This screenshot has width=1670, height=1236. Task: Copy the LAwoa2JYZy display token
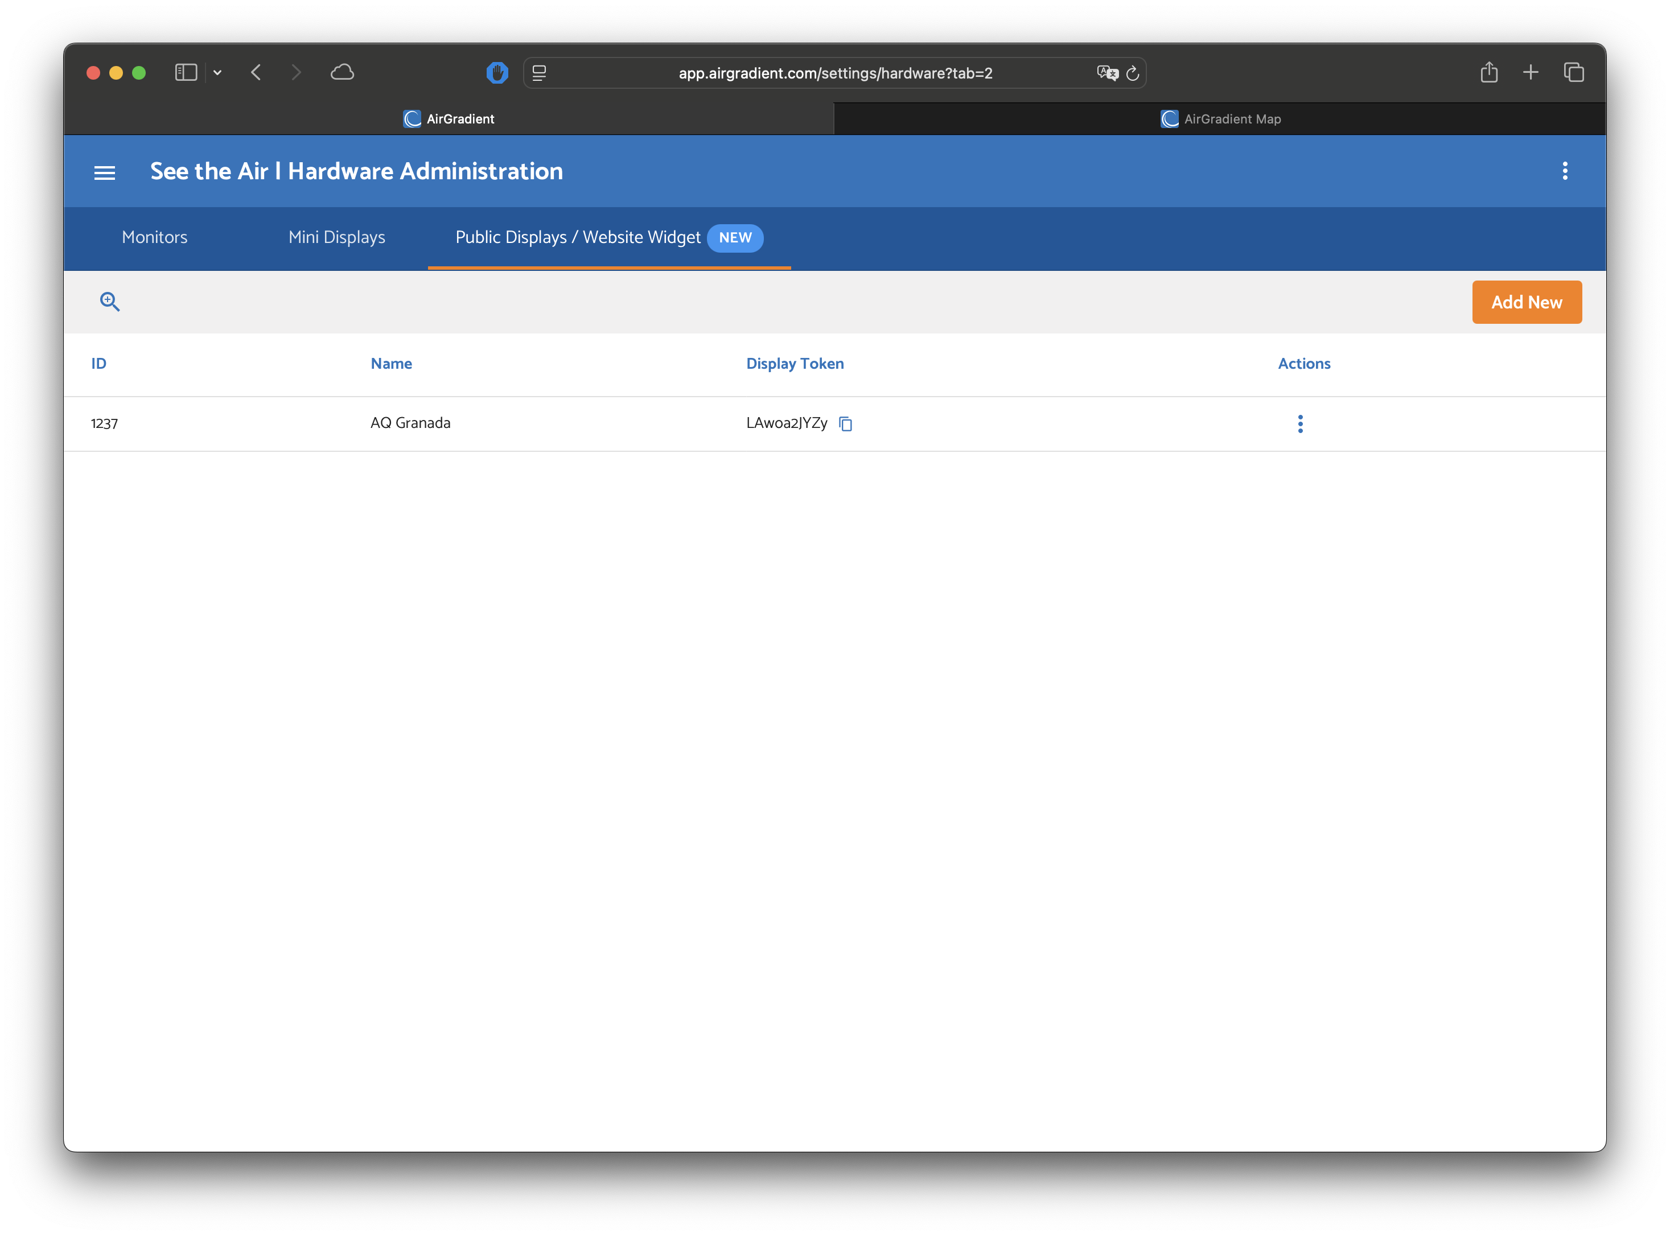point(845,424)
